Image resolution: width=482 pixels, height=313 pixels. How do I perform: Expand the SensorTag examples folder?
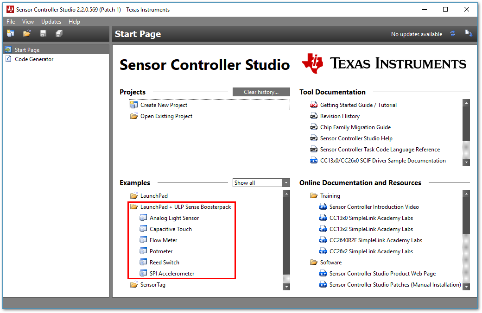pos(134,285)
